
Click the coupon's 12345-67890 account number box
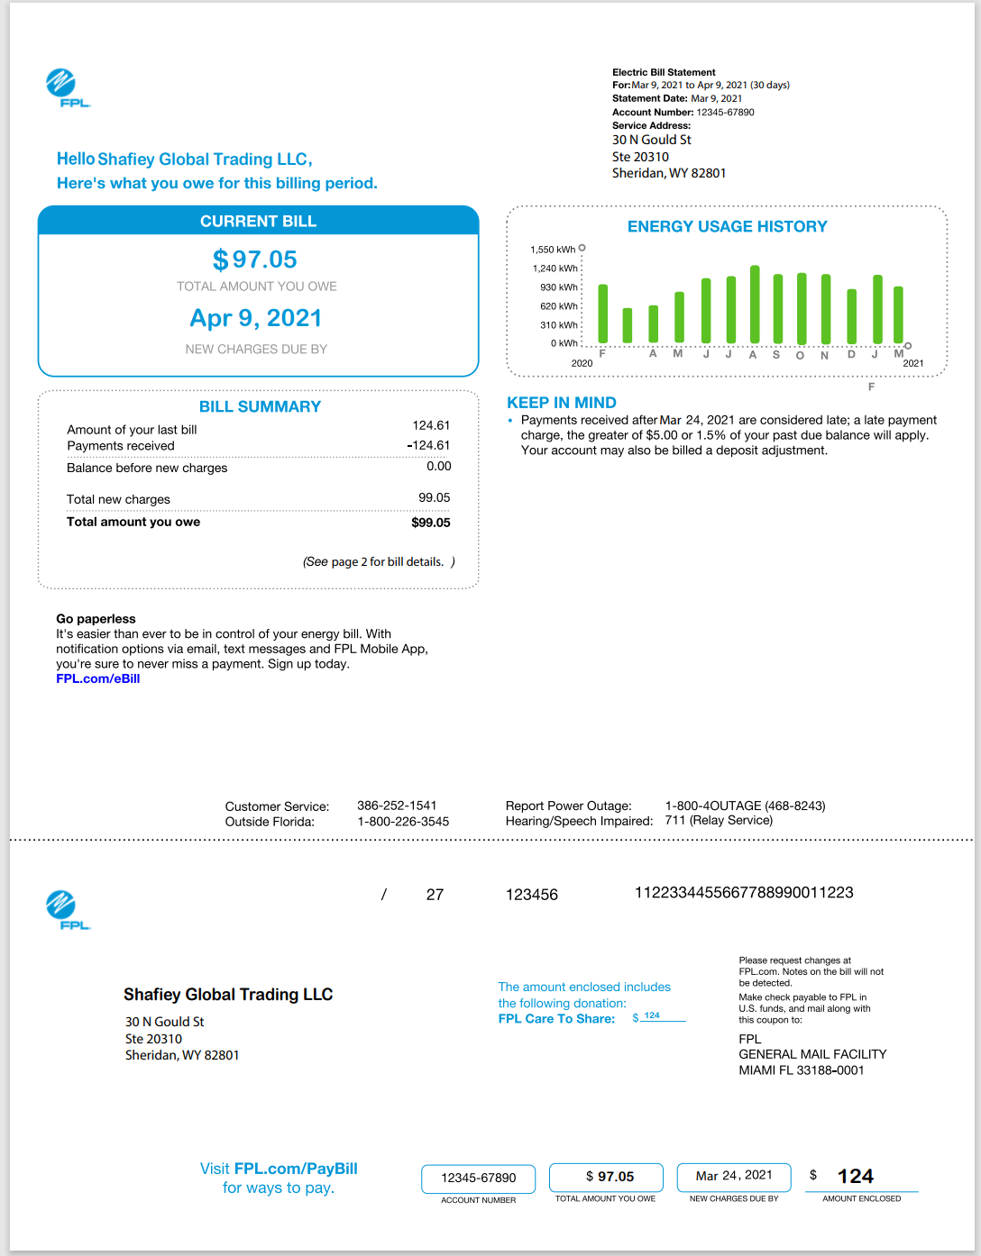(479, 1178)
